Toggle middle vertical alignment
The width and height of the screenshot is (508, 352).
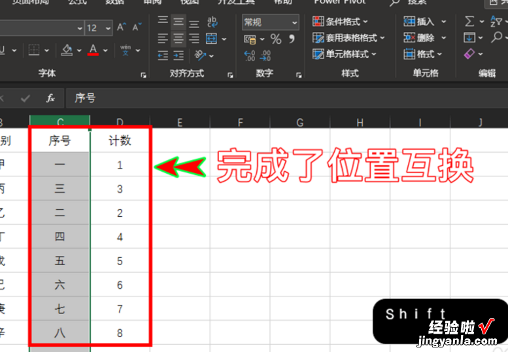point(178,22)
